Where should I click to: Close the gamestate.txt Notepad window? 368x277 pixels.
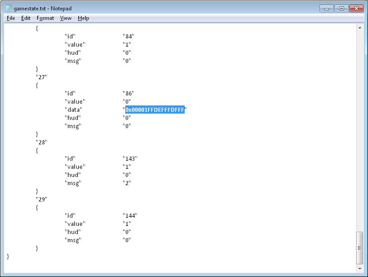356,9
